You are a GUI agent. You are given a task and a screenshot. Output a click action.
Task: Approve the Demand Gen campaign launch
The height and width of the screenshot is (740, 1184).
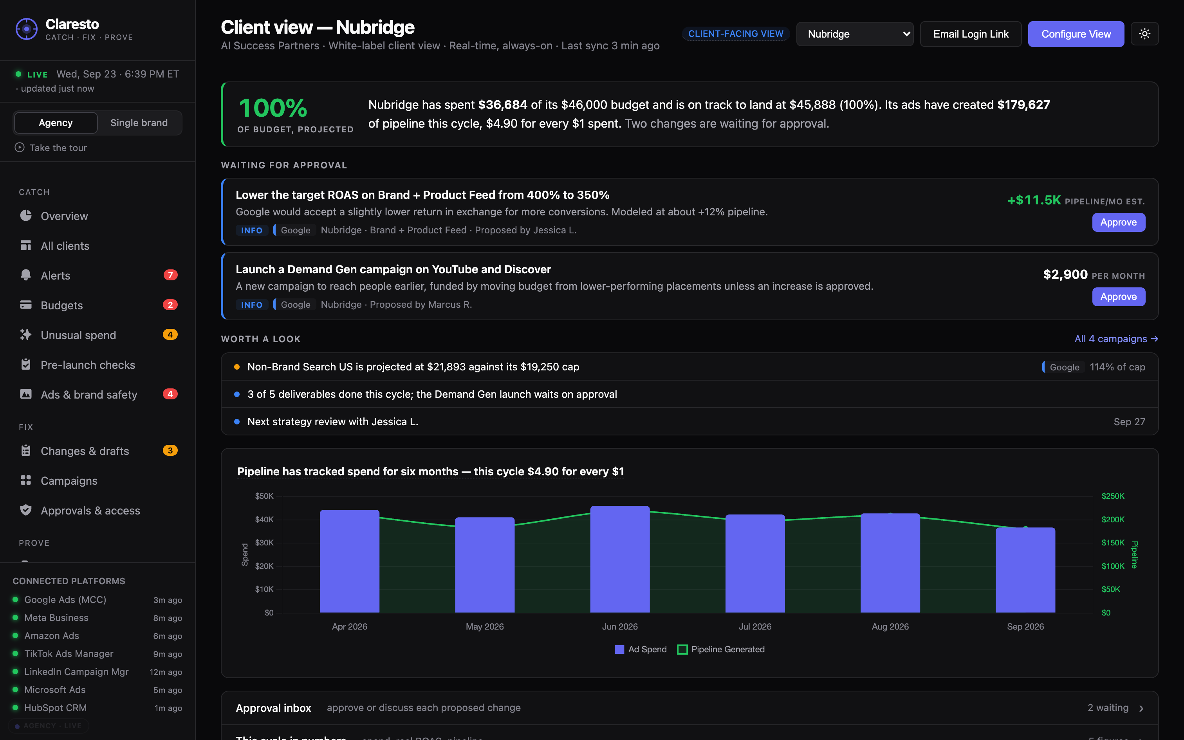click(1119, 297)
